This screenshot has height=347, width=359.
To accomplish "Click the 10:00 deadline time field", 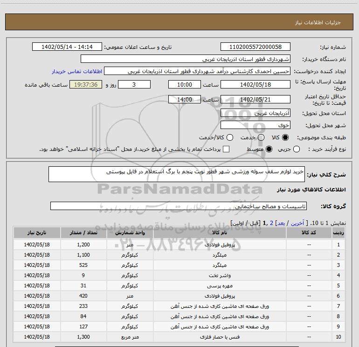I will click(185, 84).
